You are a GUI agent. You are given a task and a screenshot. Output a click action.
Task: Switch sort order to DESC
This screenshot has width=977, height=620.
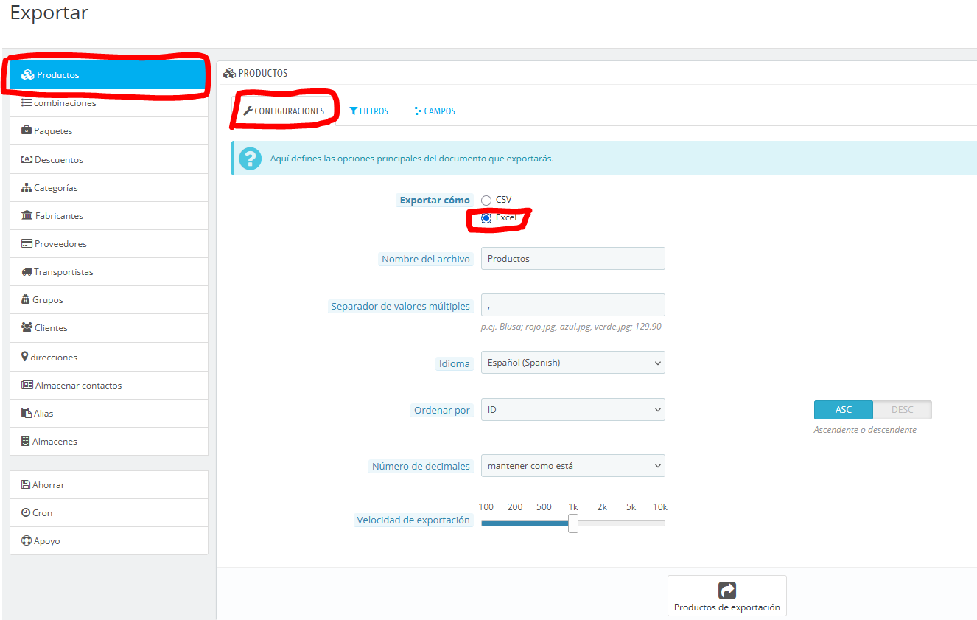(902, 410)
